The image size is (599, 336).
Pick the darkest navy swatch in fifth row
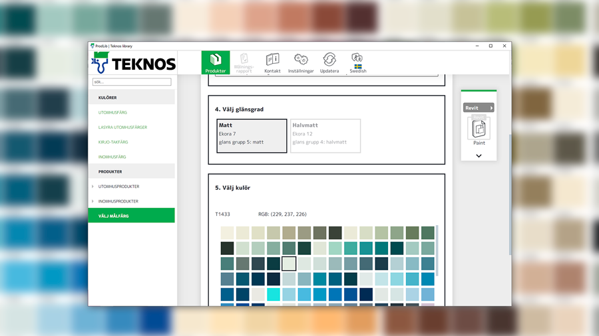tap(366, 294)
